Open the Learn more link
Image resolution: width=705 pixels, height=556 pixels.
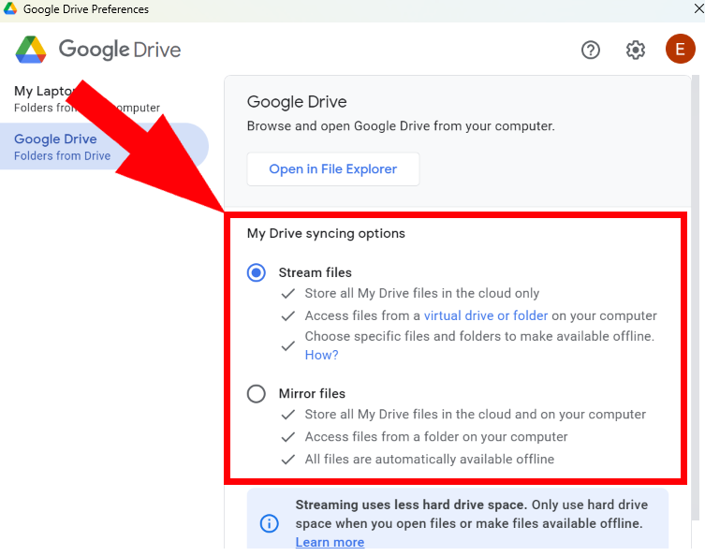(x=330, y=542)
